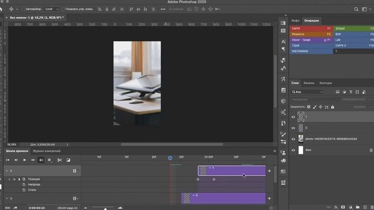Screen dimensions: 374x210
Task: Select the Операции panel tab
Action: [311, 21]
